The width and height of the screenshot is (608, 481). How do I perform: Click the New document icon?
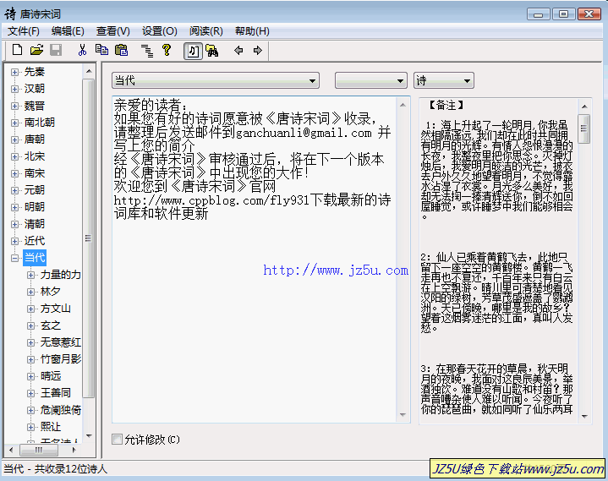(x=17, y=51)
